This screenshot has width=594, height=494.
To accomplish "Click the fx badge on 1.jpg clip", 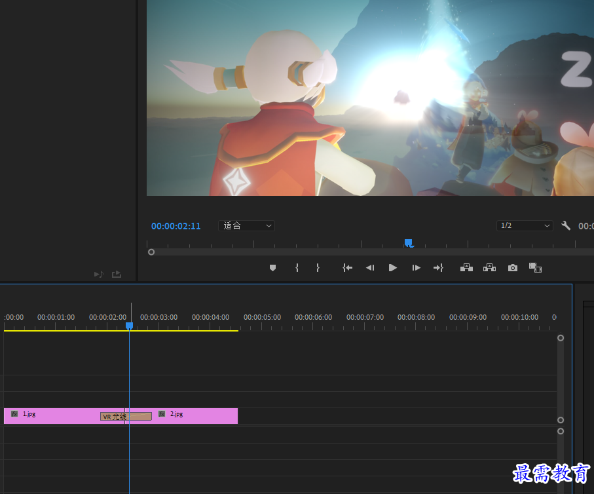I will pyautogui.click(x=14, y=413).
